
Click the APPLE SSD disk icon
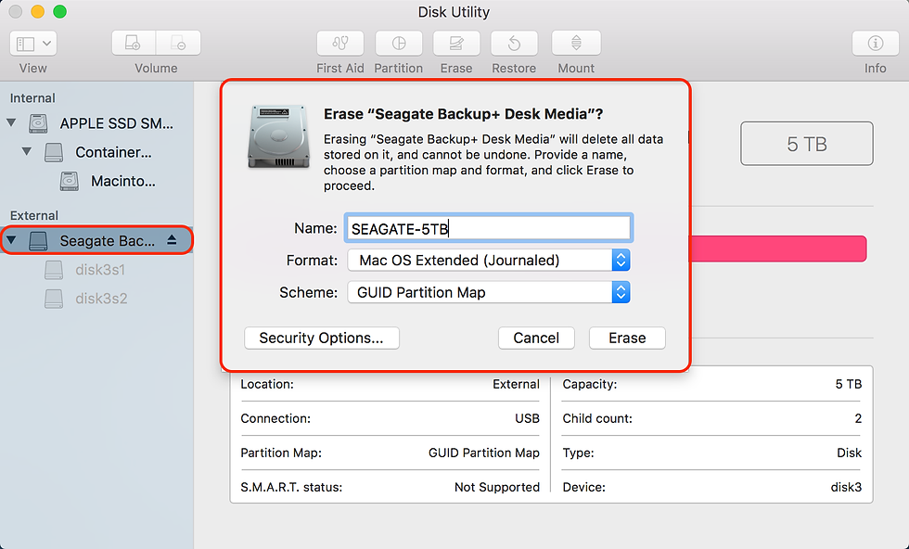tap(38, 123)
